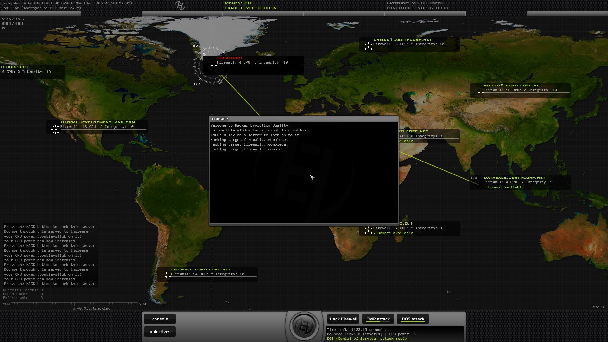Select the LOCALHOST server target icon
Image resolution: width=608 pixels, height=342 pixels.
[212, 65]
